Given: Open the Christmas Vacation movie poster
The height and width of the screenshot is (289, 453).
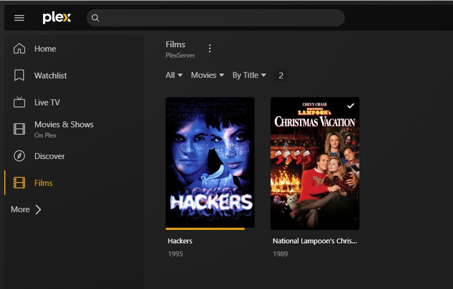Looking at the screenshot, I should click(x=315, y=163).
